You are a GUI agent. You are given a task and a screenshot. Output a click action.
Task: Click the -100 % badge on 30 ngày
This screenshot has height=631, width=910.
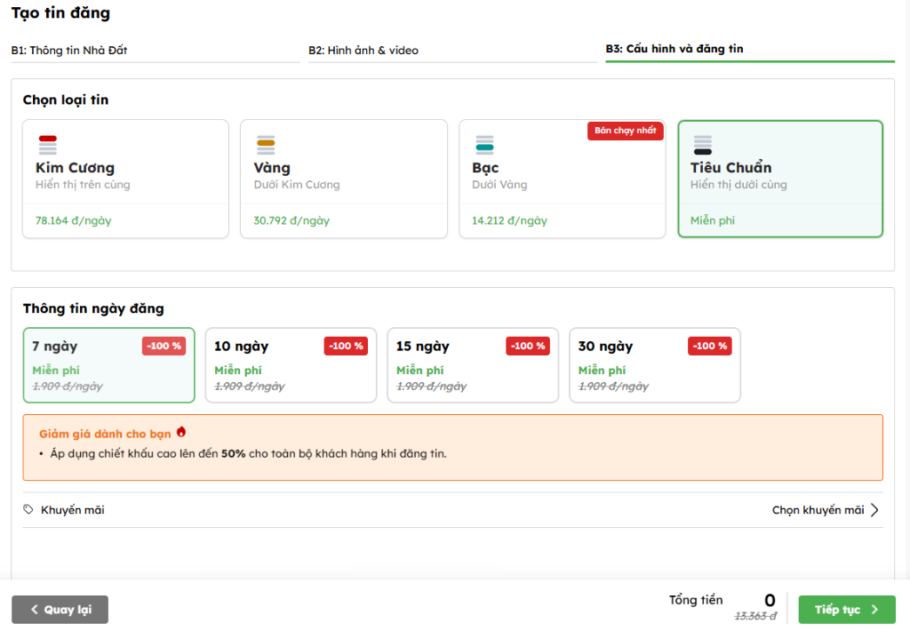[709, 346]
